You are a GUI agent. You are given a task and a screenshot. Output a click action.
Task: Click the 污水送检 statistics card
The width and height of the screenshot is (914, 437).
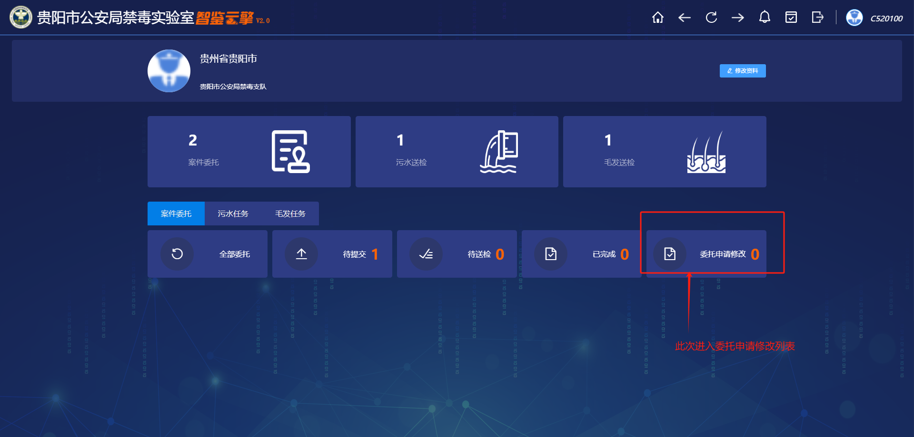(457, 152)
